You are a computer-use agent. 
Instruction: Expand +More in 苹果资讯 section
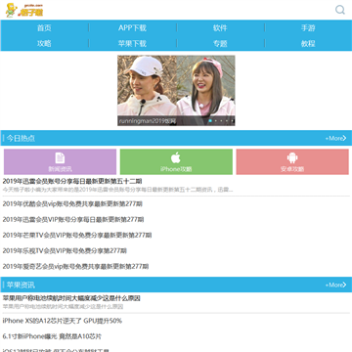[x=335, y=285]
